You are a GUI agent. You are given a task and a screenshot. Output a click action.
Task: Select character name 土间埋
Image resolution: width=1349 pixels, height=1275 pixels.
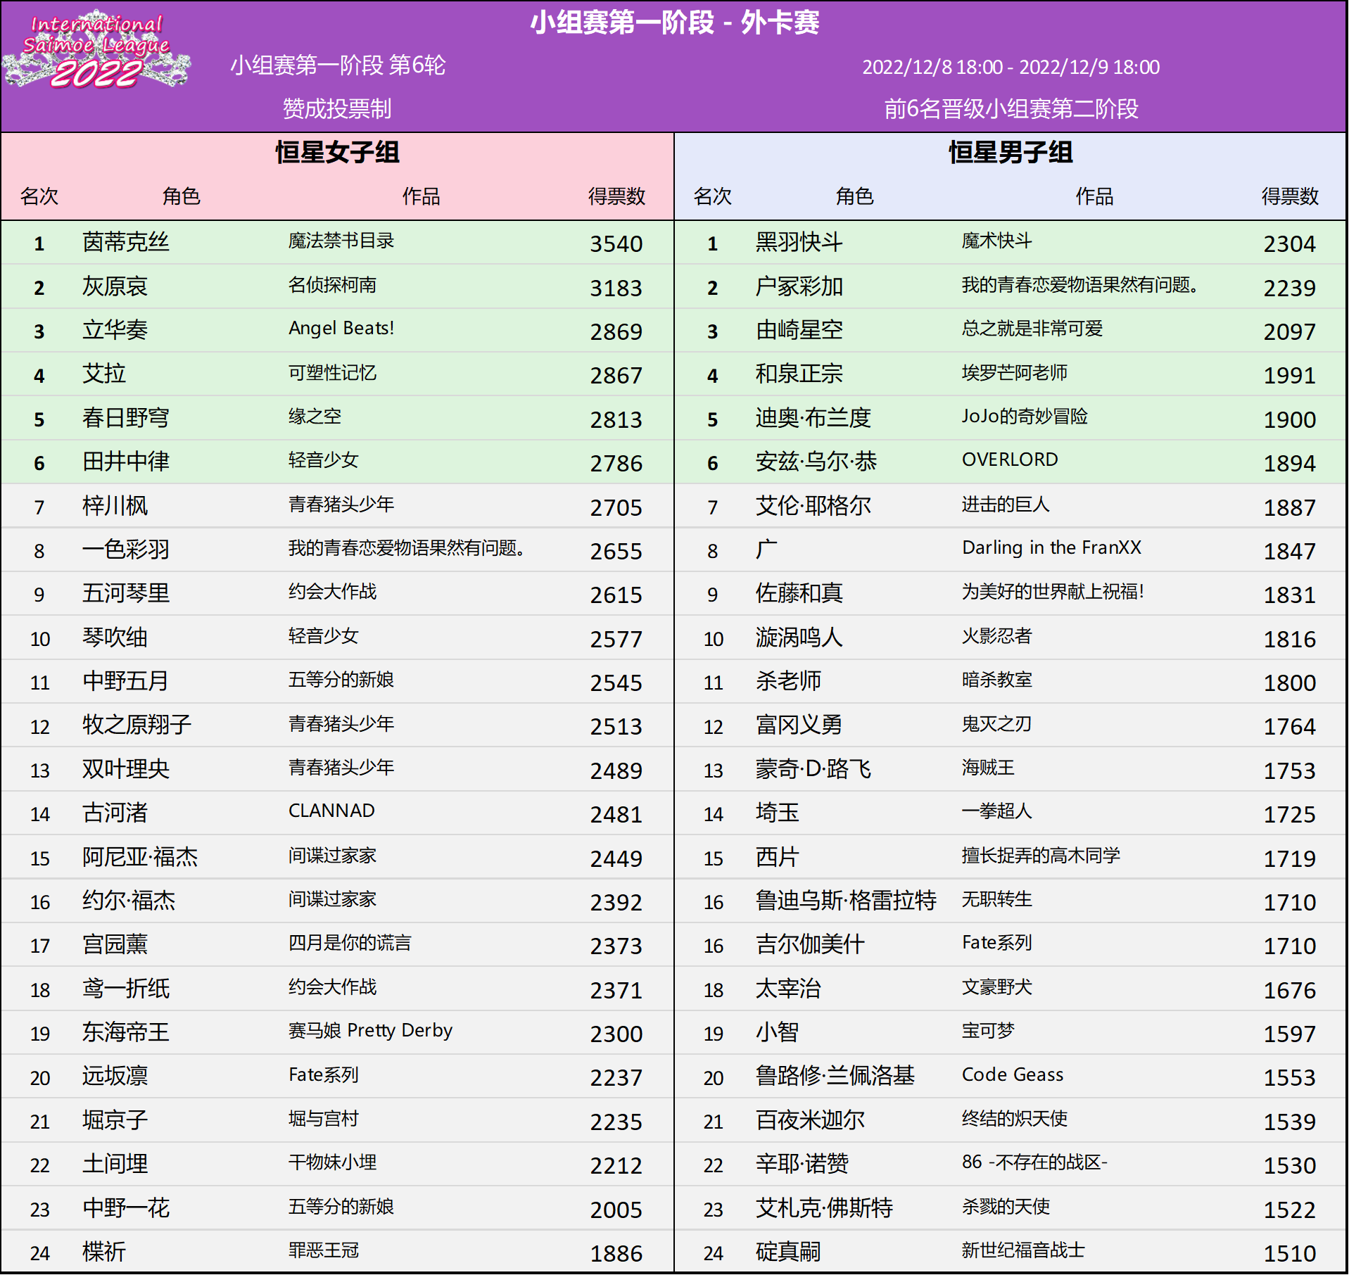115,1165
